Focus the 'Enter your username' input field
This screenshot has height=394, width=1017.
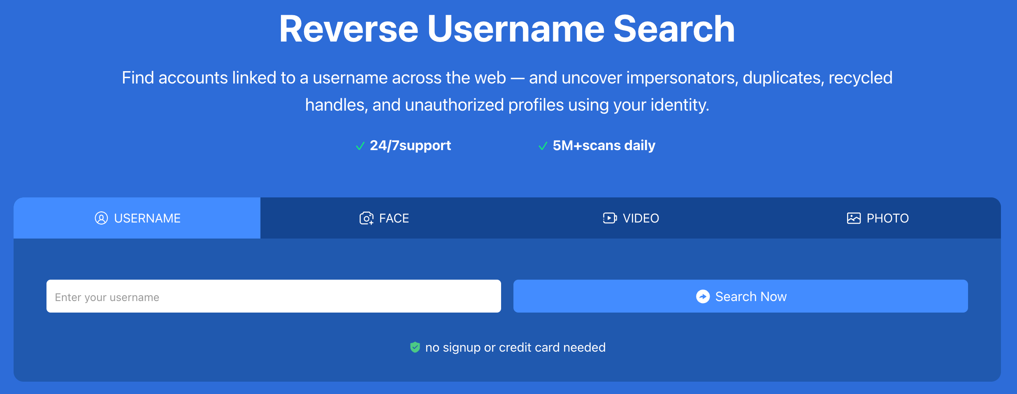point(274,297)
